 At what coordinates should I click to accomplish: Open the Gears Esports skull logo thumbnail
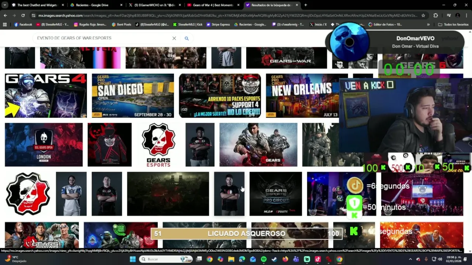coord(159,145)
